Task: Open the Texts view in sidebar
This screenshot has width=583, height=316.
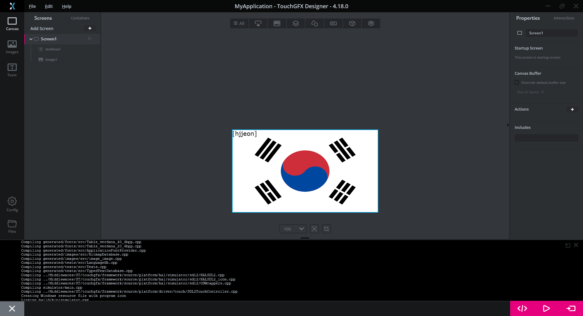Action: [x=12, y=70]
